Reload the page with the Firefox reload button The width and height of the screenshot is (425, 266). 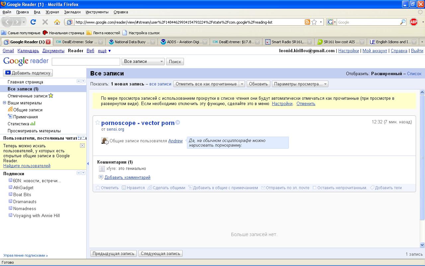[x=33, y=22]
